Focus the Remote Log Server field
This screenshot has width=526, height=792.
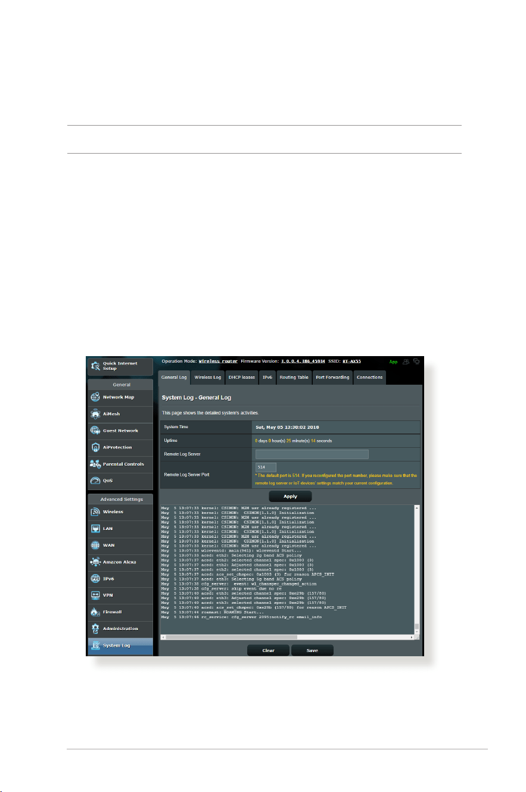pyautogui.click(x=312, y=454)
